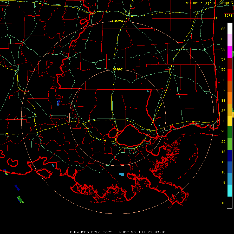Screen dimensions: 234x234
Task: Click the '38' legend label
Action: pos(223,100)
